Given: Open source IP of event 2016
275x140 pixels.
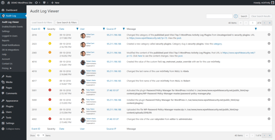Looking at the screenshot, I should [x=114, y=35].
